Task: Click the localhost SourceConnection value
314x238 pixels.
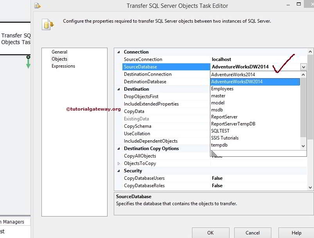Action: click(221, 59)
